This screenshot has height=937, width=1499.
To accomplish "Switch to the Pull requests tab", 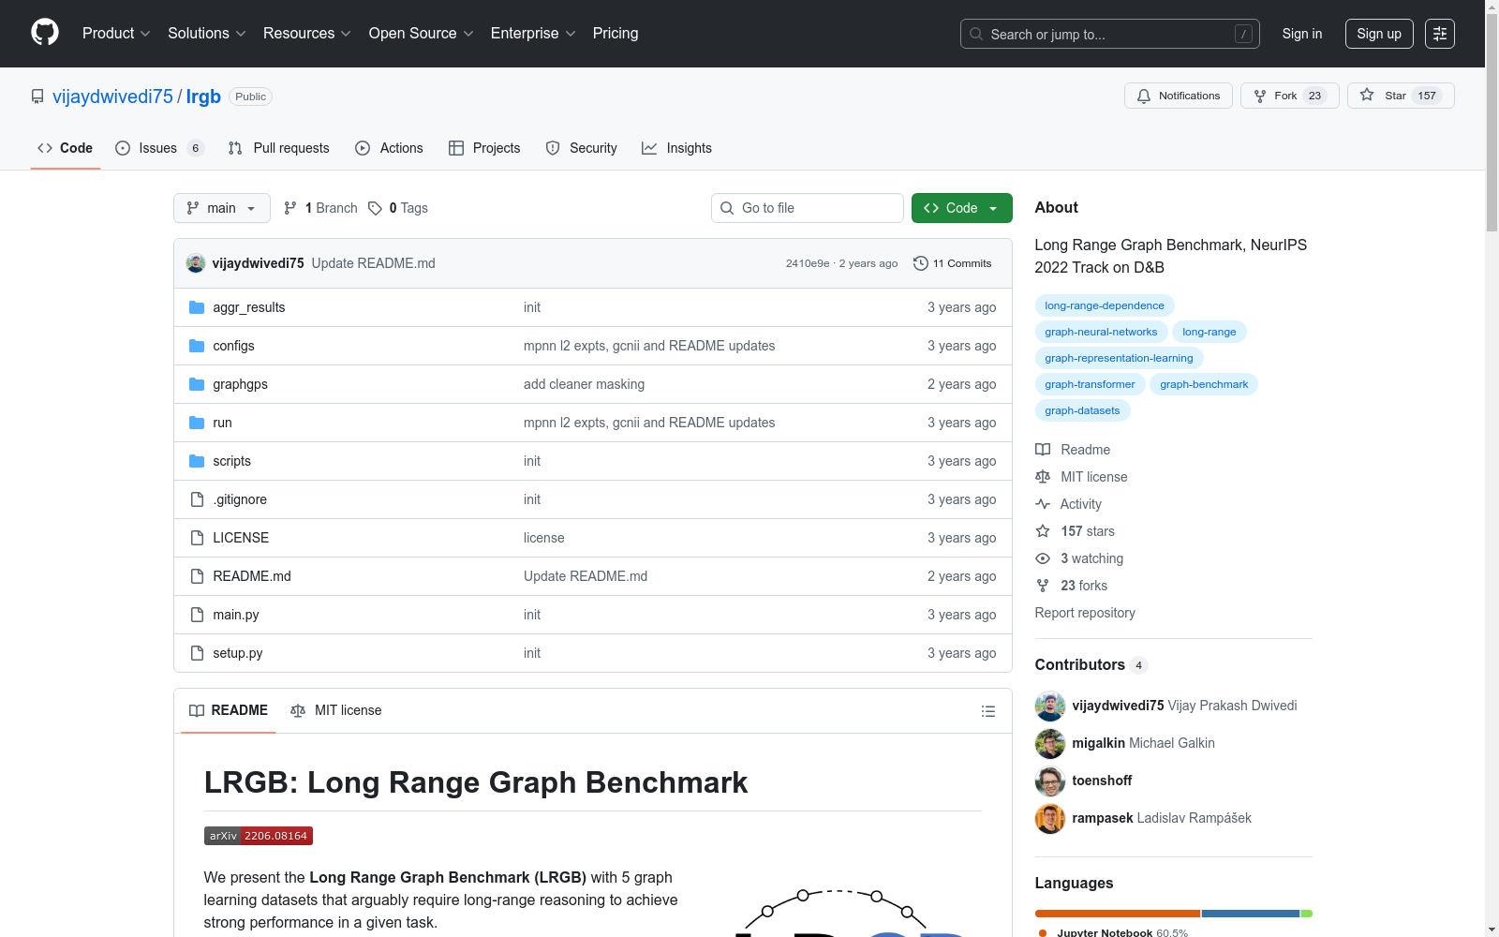I will click(279, 148).
